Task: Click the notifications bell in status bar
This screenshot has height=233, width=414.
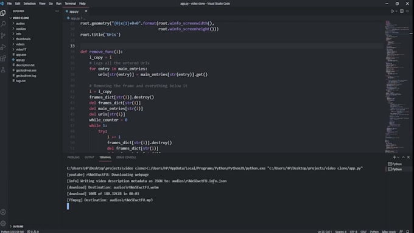Action: pyautogui.click(x=408, y=231)
